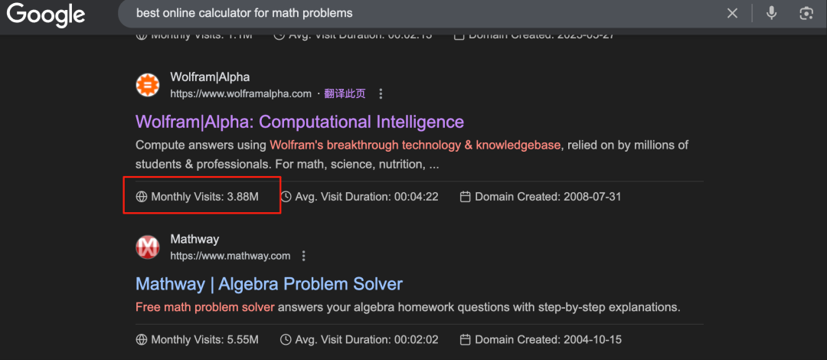Screen dimensions: 827x360
Task: Click calendar icon beside Wolfram domain date
Action: click(465, 197)
